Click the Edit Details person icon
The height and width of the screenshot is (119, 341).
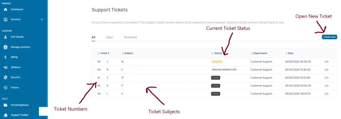tap(6, 37)
